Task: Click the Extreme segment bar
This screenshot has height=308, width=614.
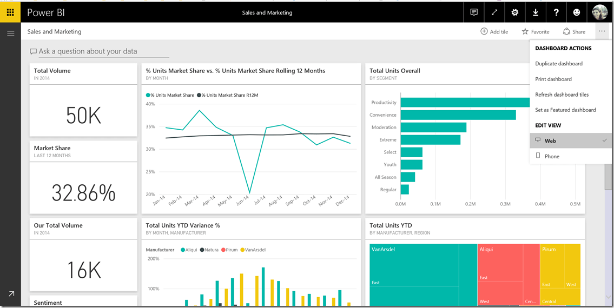Action: pyautogui.click(x=431, y=140)
